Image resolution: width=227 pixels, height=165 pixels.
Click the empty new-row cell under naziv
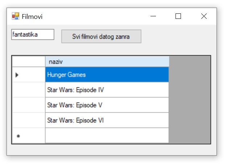[x=107, y=136]
